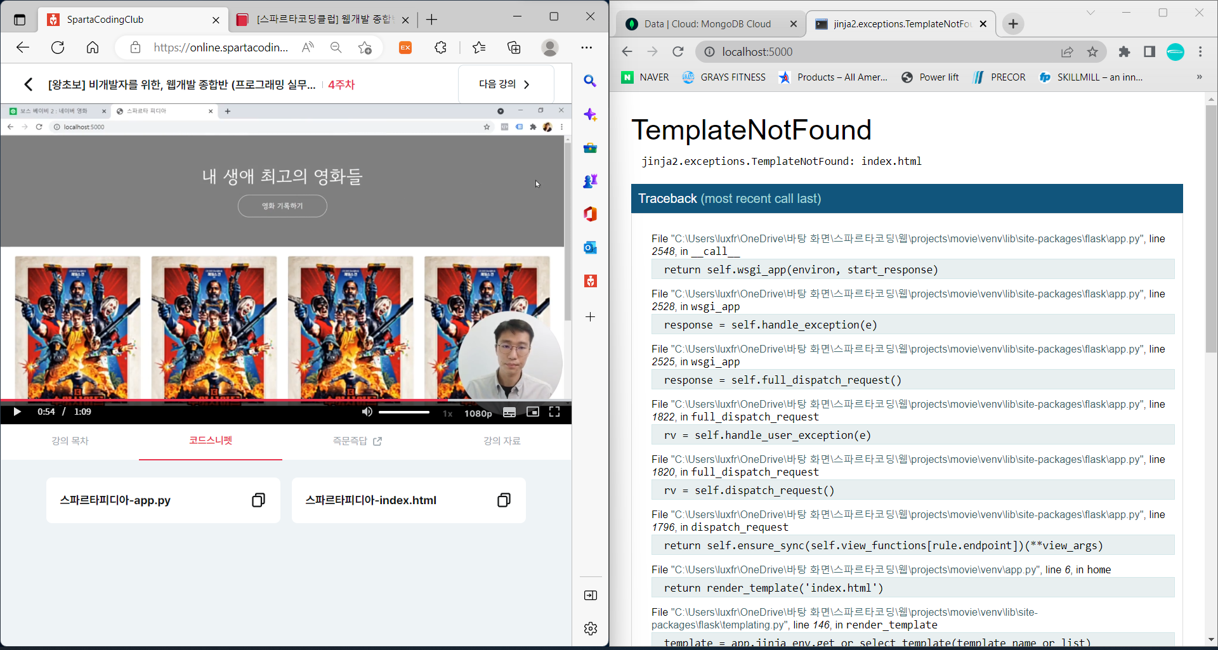Enter fullscreen video mode
Viewport: 1218px width, 650px height.
tap(554, 412)
